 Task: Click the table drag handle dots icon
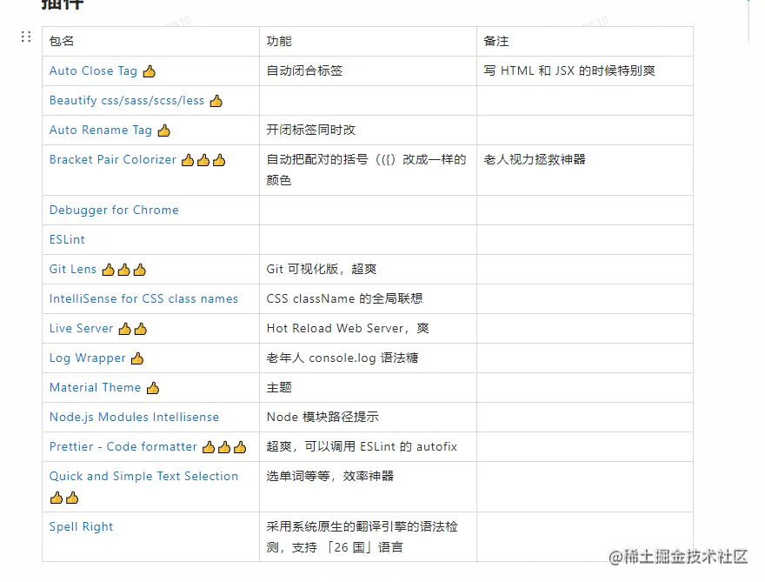[26, 37]
